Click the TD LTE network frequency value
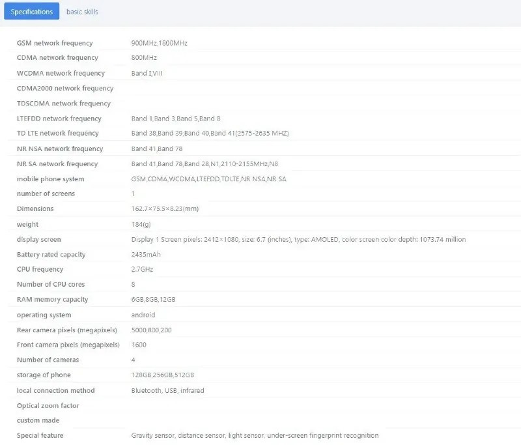The width and height of the screenshot is (521, 445). (210, 134)
